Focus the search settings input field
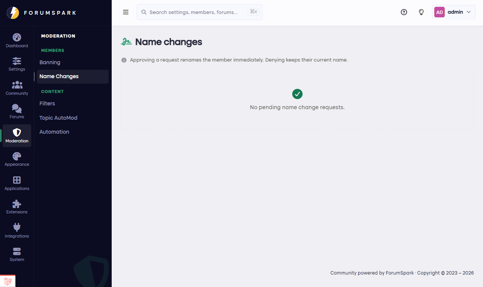 199,12
